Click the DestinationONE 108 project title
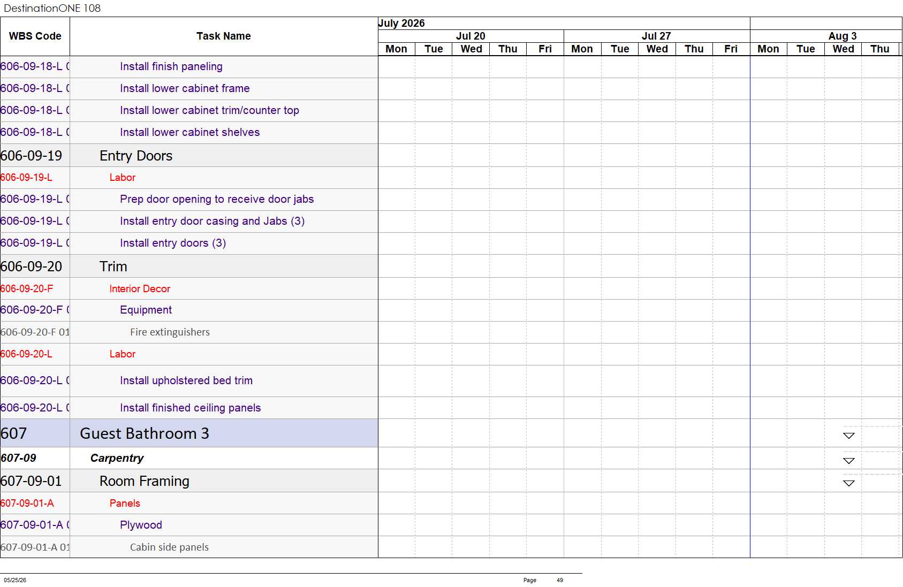 [x=52, y=8]
